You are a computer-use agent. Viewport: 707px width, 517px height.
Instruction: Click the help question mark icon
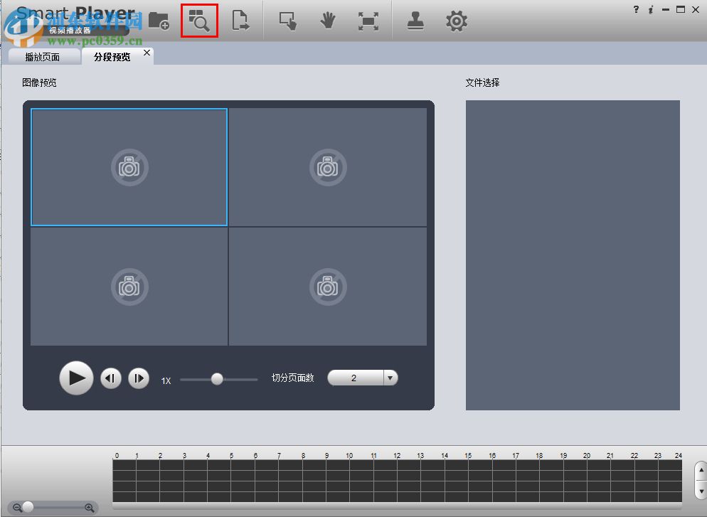click(x=636, y=9)
